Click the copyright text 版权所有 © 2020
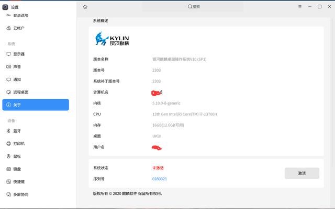The width and height of the screenshot is (335, 209). pyautogui.click(x=107, y=194)
